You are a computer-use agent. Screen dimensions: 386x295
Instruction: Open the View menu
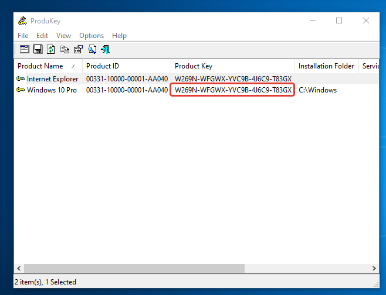pyautogui.click(x=63, y=36)
